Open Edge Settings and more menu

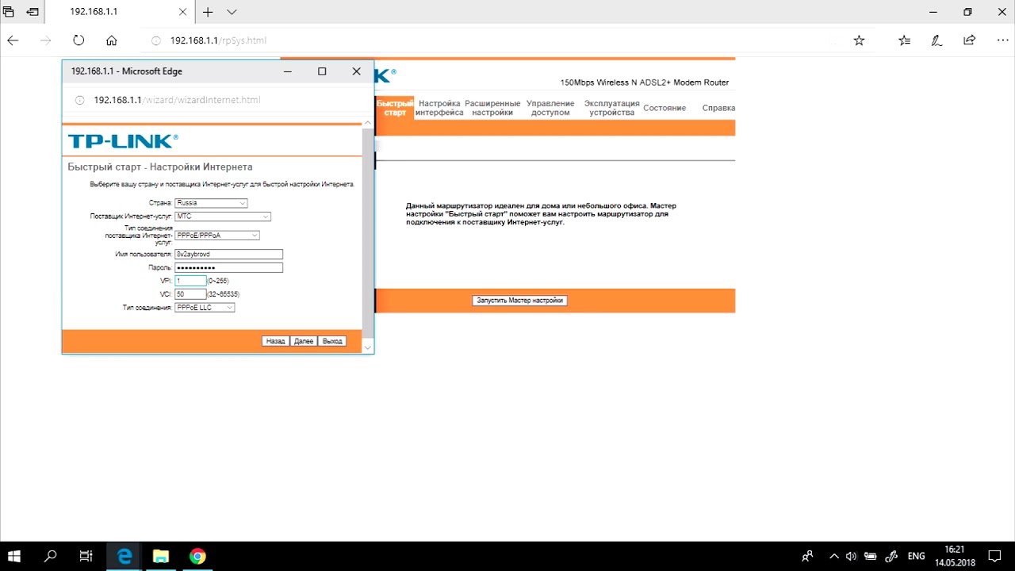(1001, 40)
